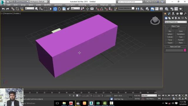This screenshot has height=106, width=188.
Task: Toggle Percent Snap on the toolbar
Action: click(106, 9)
